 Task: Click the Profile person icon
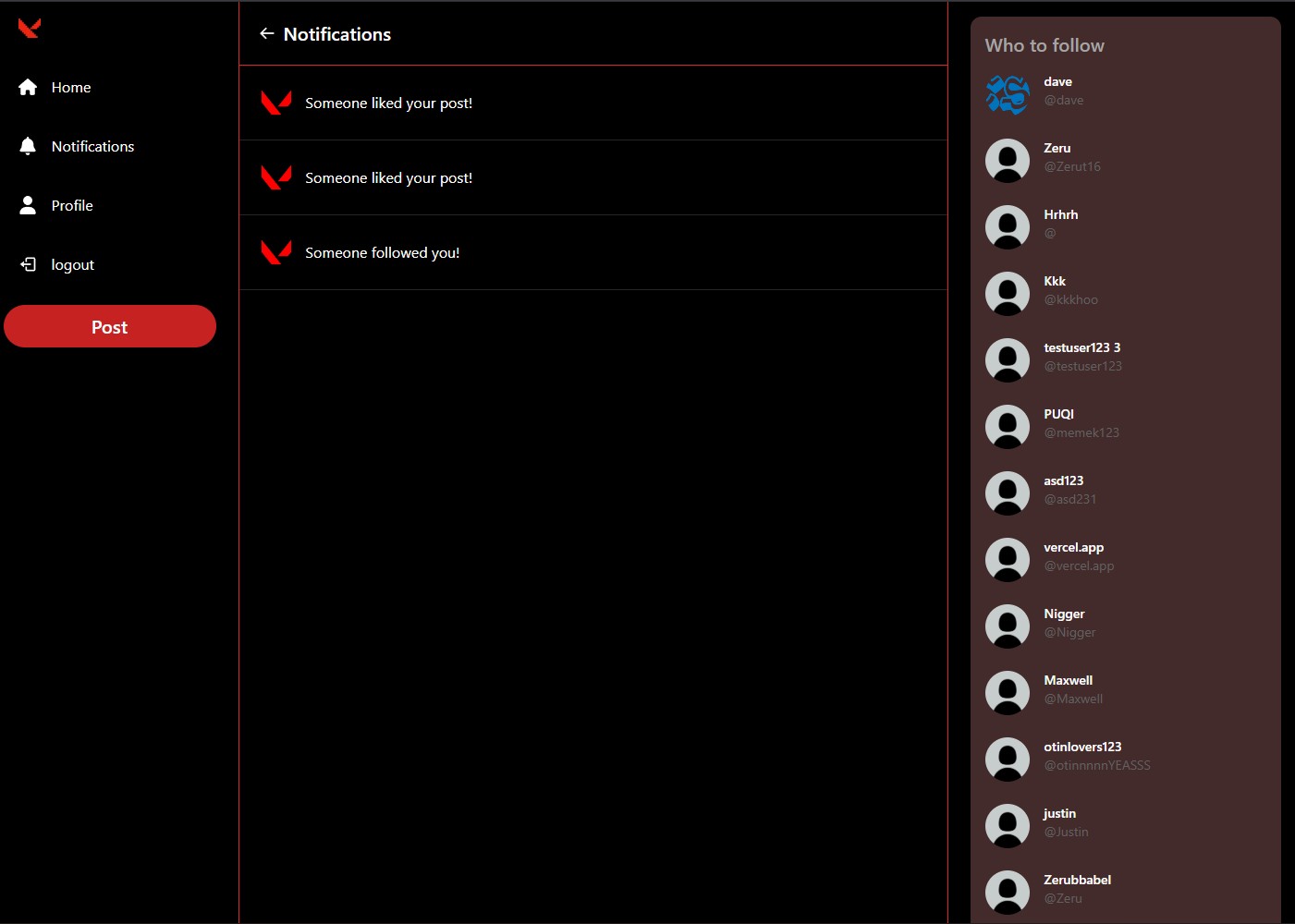pyautogui.click(x=28, y=205)
